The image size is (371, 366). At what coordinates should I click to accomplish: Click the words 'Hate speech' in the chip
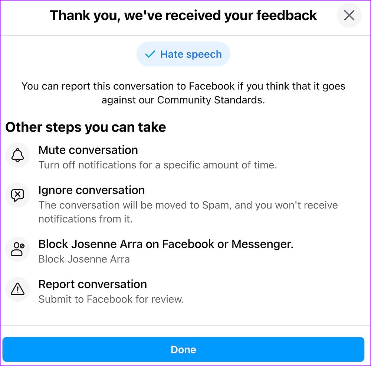pos(191,54)
